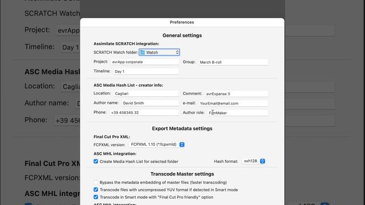
Task: Click the e-mail field YourEmail@email.com
Action: [x=233, y=103]
